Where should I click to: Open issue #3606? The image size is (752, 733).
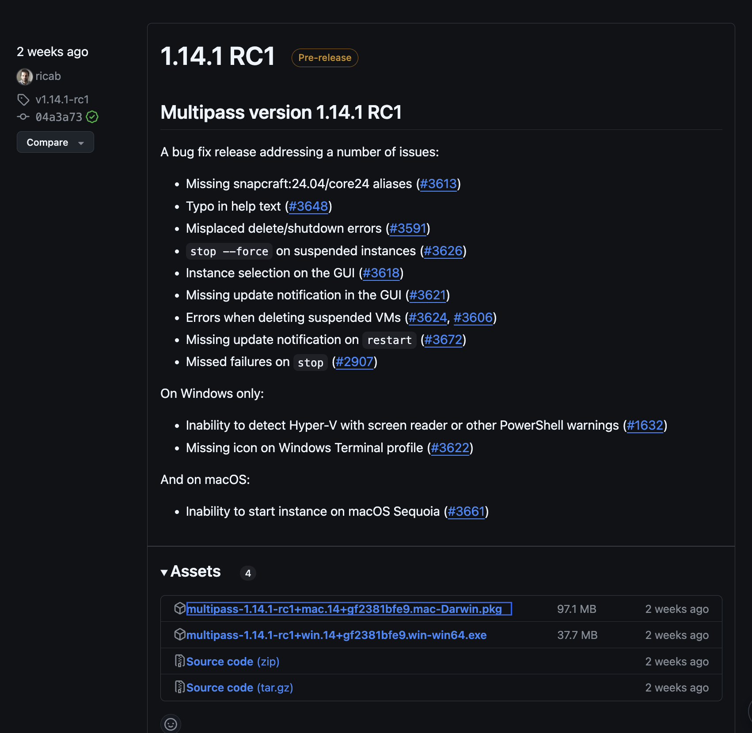point(473,317)
